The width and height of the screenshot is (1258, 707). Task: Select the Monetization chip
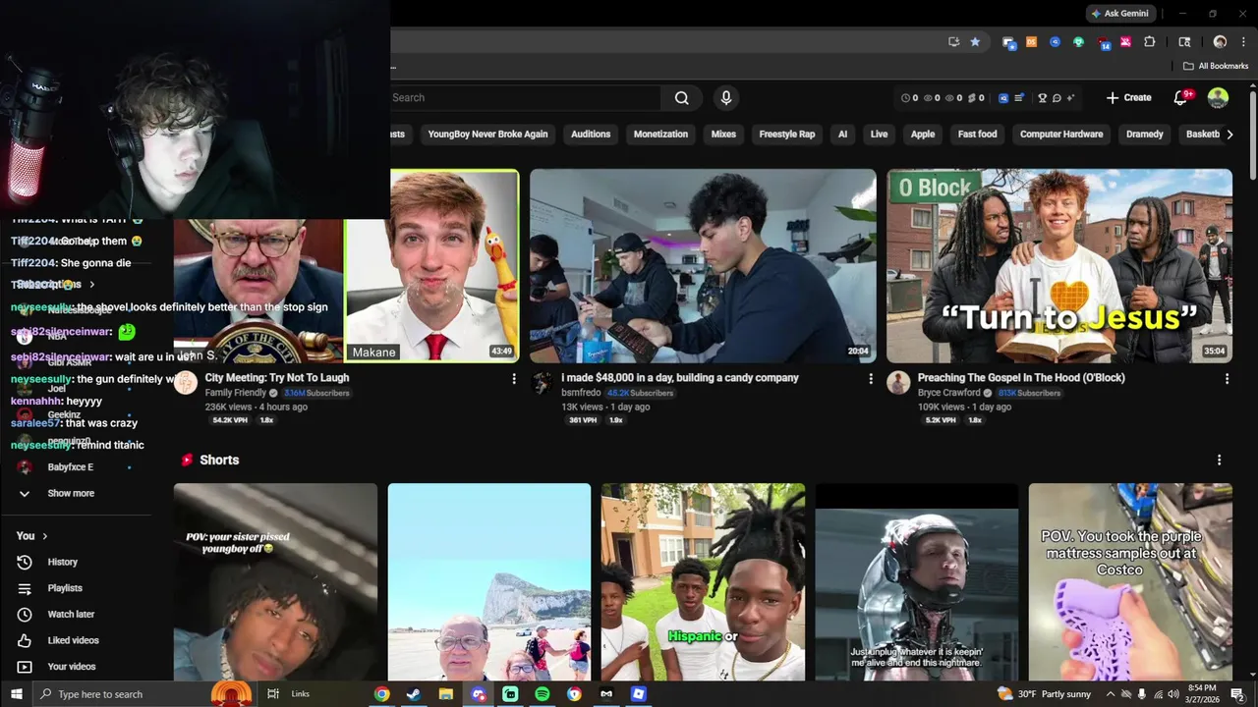[x=660, y=134]
